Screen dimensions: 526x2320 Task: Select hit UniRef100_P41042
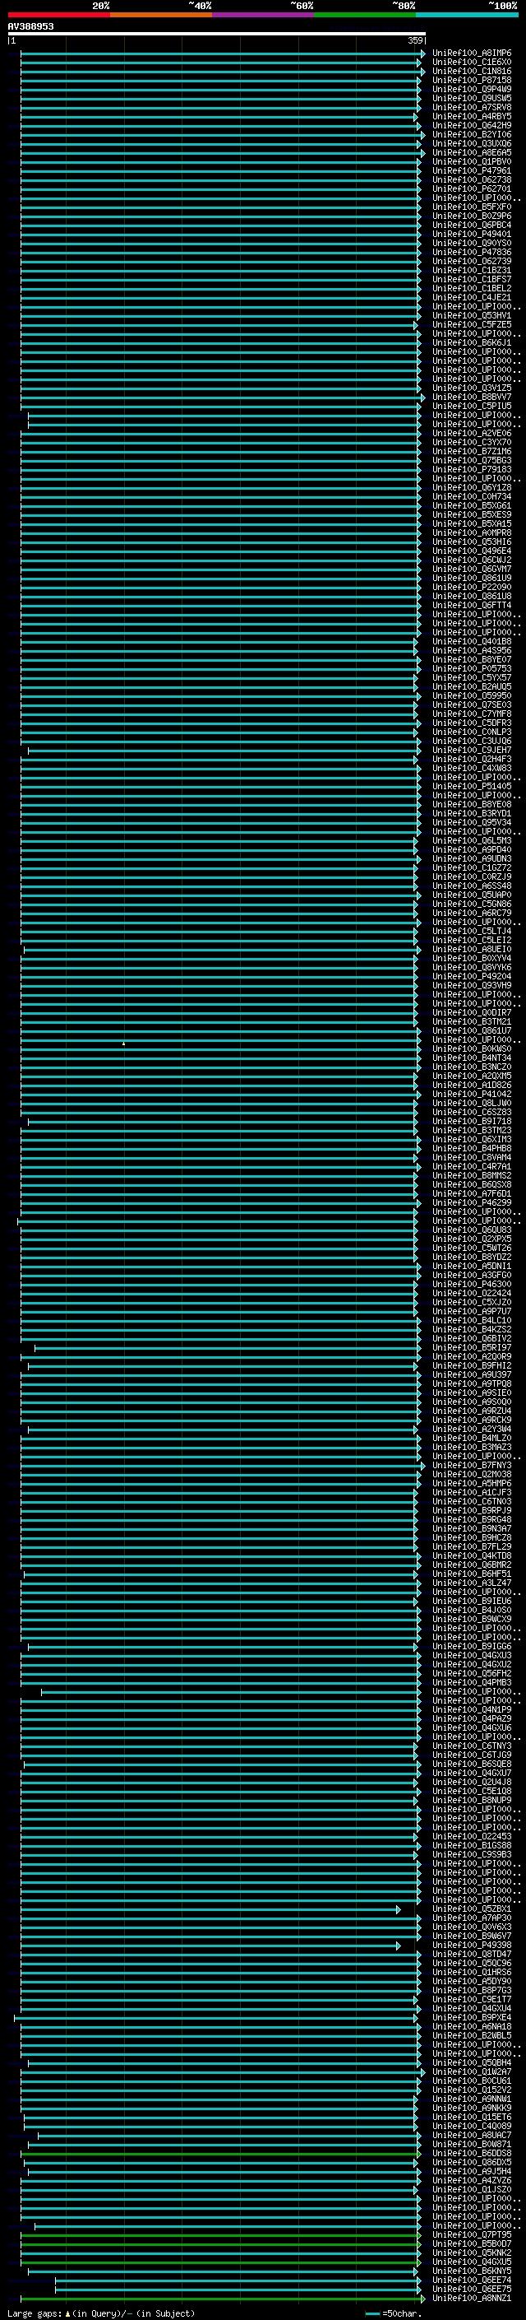[x=471, y=1095]
